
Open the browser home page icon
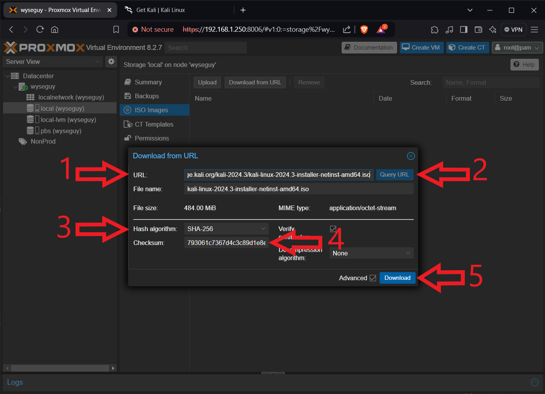tap(55, 29)
